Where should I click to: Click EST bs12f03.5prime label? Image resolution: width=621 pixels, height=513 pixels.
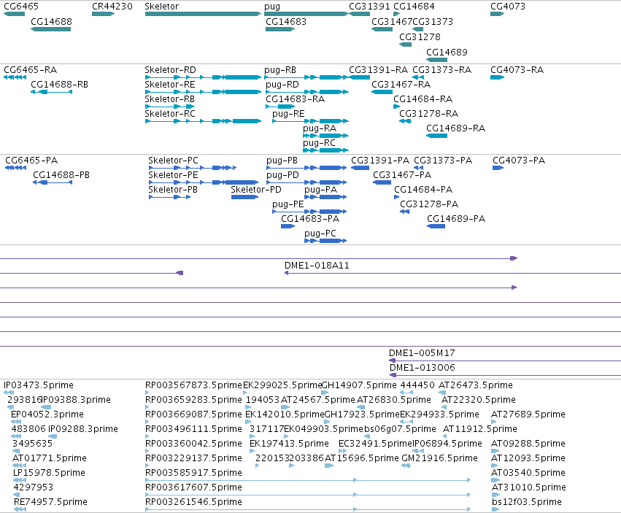(527, 502)
